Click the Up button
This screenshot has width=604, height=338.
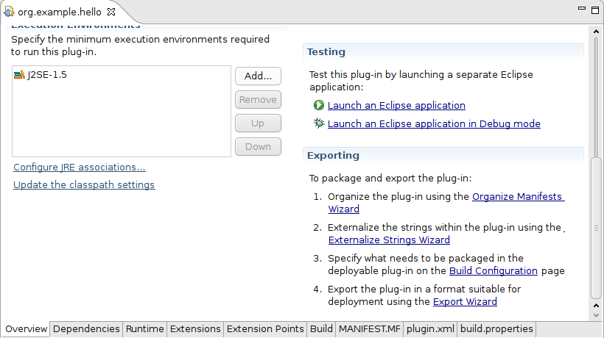tap(258, 123)
